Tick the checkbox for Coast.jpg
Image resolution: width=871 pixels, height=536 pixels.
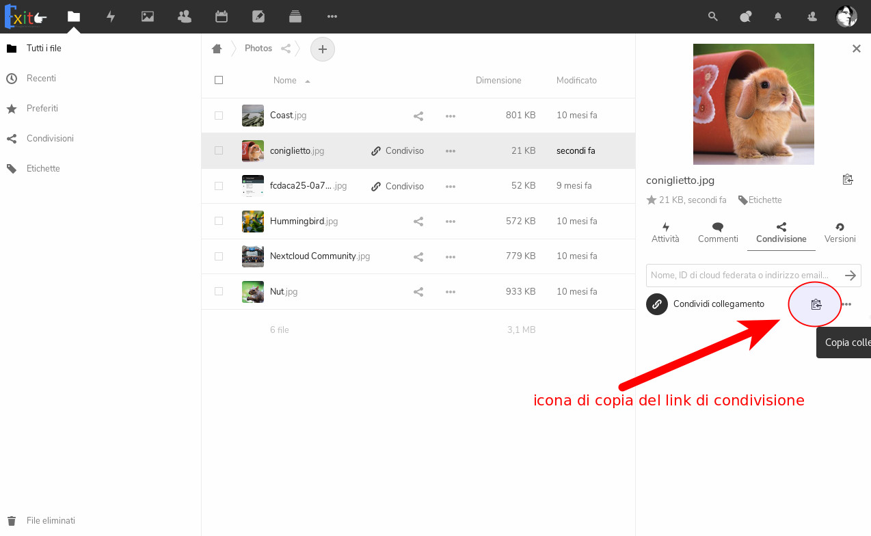[219, 116]
